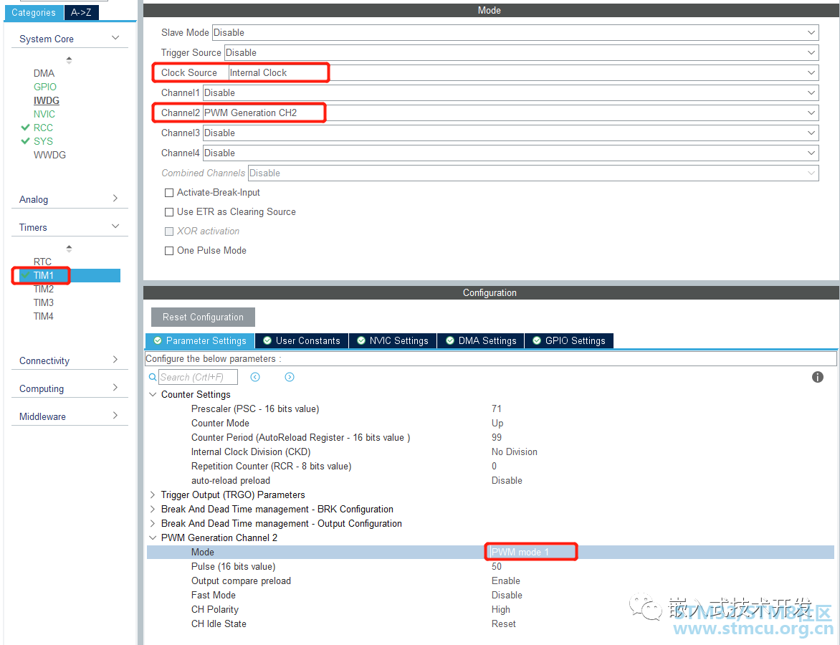Viewport: 840px width, 645px height.
Task: Select RTC in Timers list
Action: (x=43, y=262)
